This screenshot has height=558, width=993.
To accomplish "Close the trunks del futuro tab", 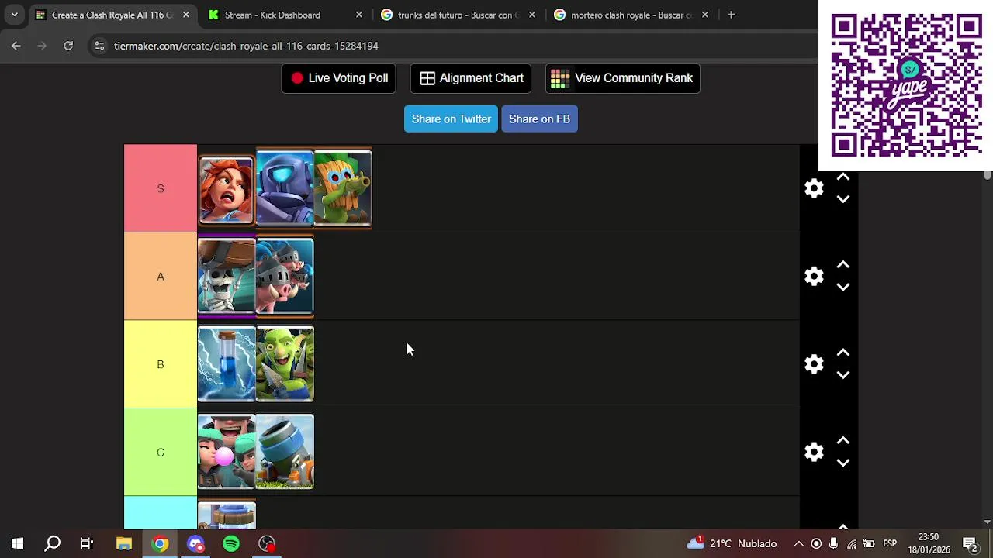I will click(531, 15).
